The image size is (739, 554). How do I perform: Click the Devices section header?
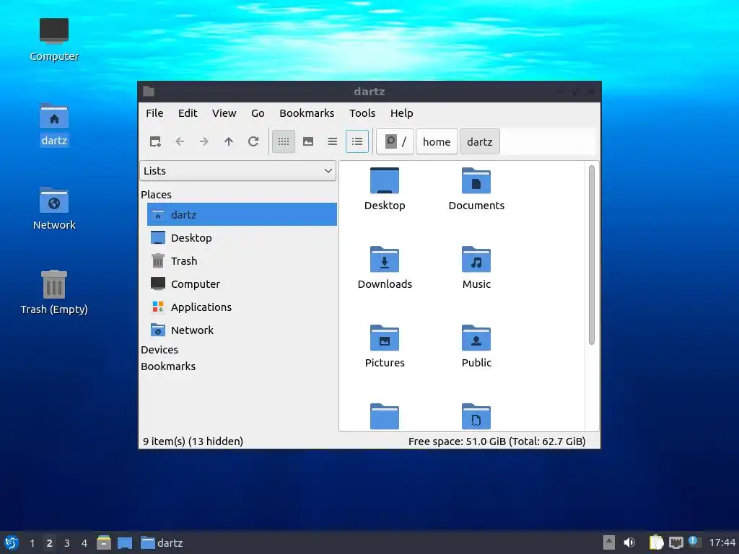(159, 350)
